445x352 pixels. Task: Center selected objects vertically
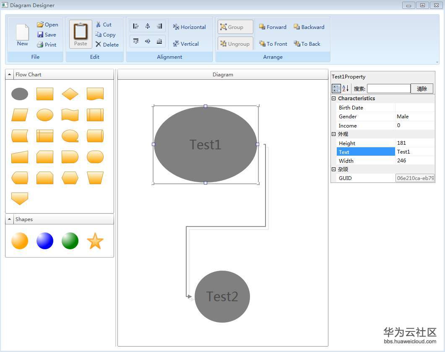click(148, 41)
